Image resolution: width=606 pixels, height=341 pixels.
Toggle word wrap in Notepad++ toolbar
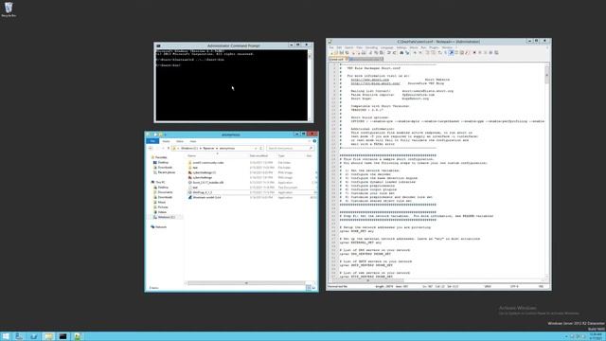pos(439,53)
